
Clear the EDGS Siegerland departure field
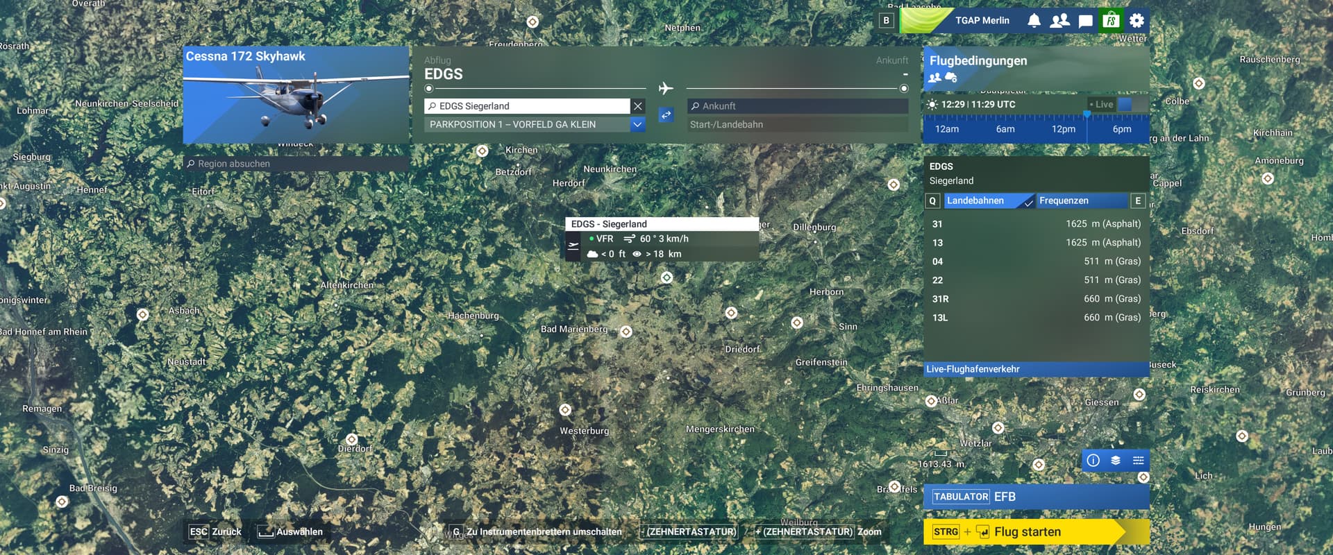point(638,106)
